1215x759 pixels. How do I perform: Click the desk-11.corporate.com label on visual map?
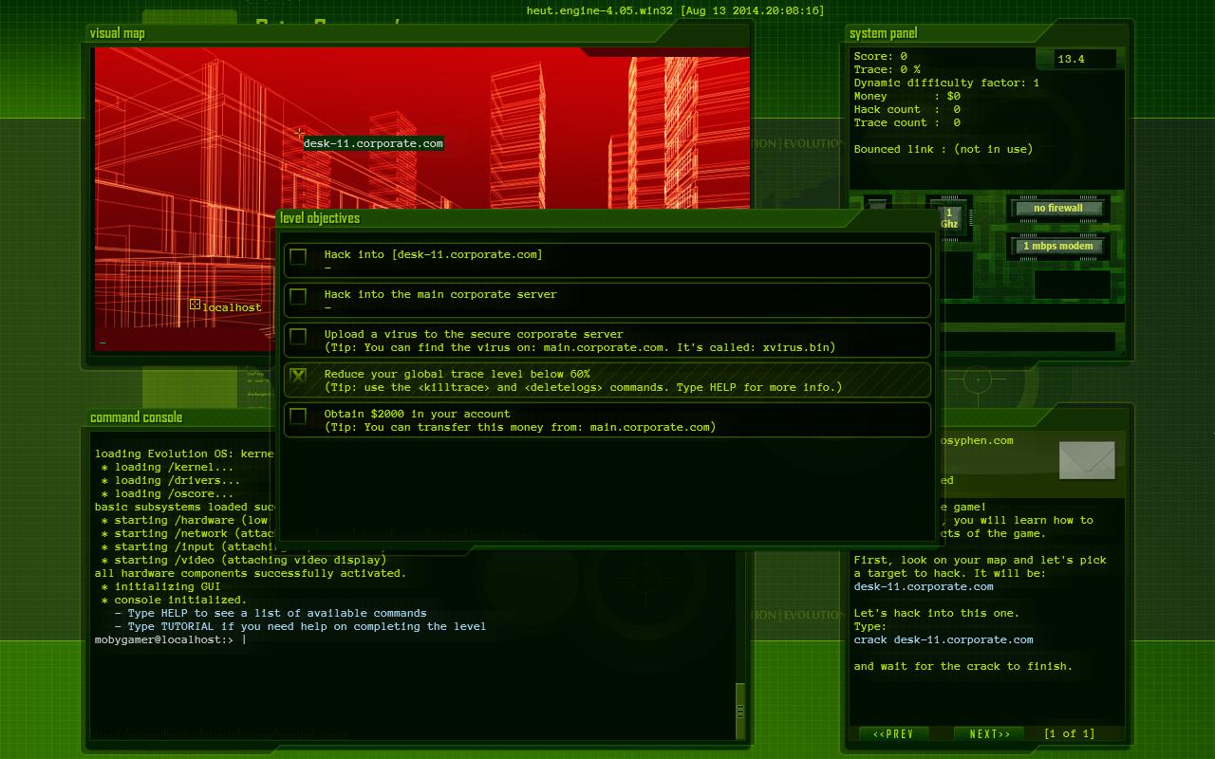[373, 143]
